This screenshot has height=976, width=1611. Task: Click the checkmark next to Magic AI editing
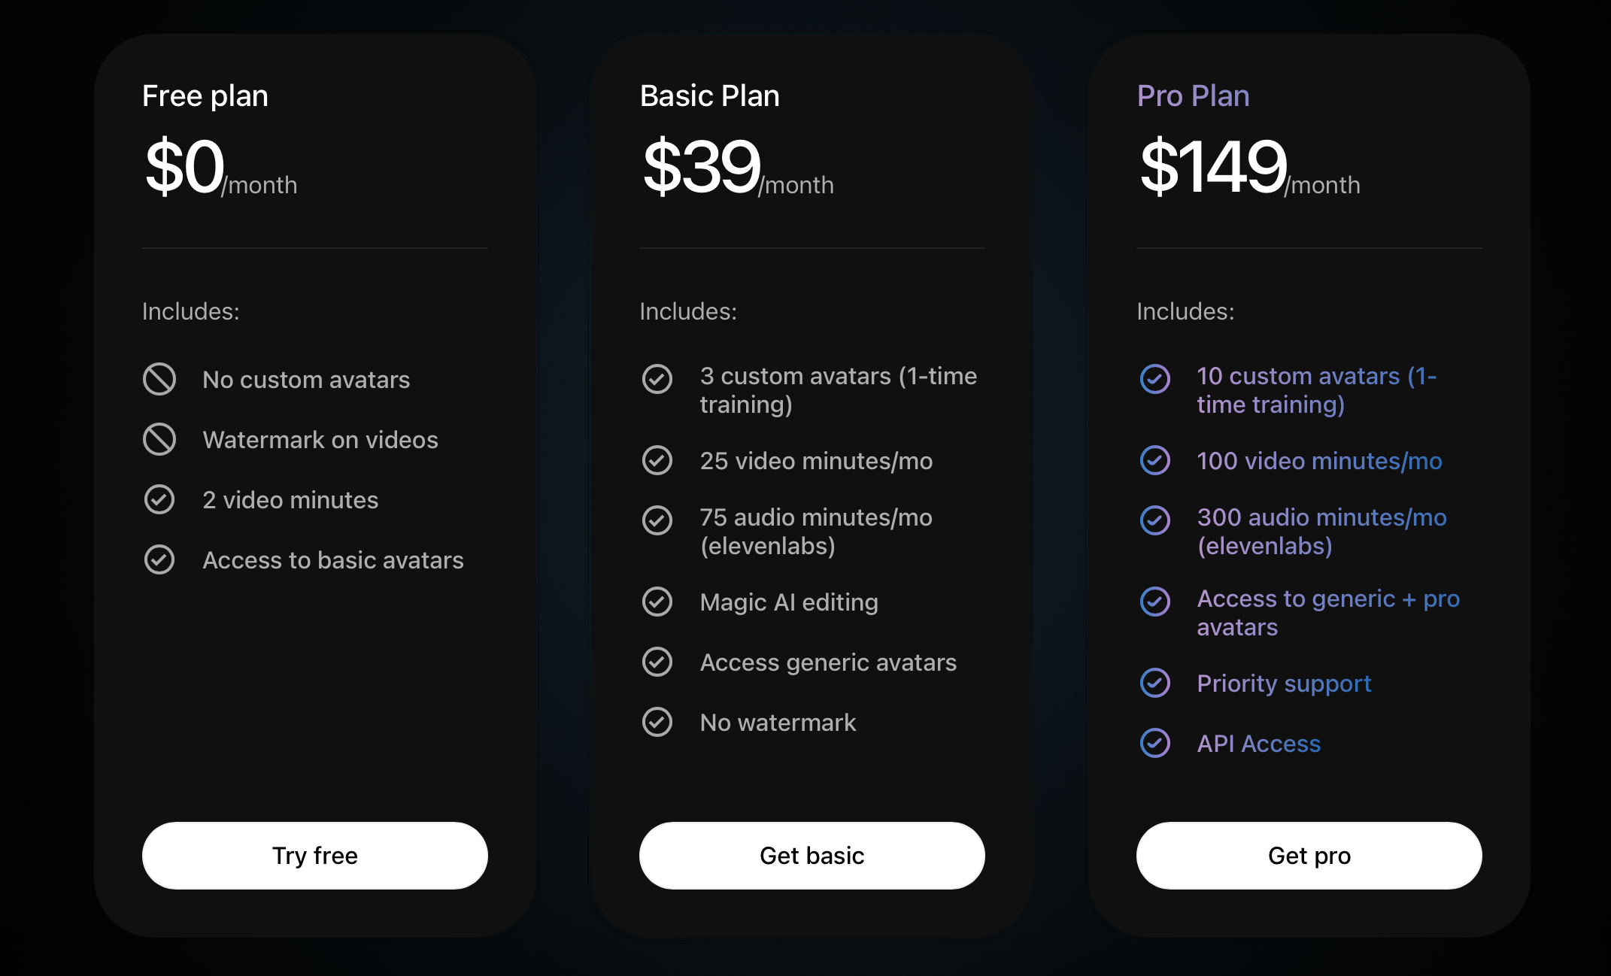tap(657, 602)
